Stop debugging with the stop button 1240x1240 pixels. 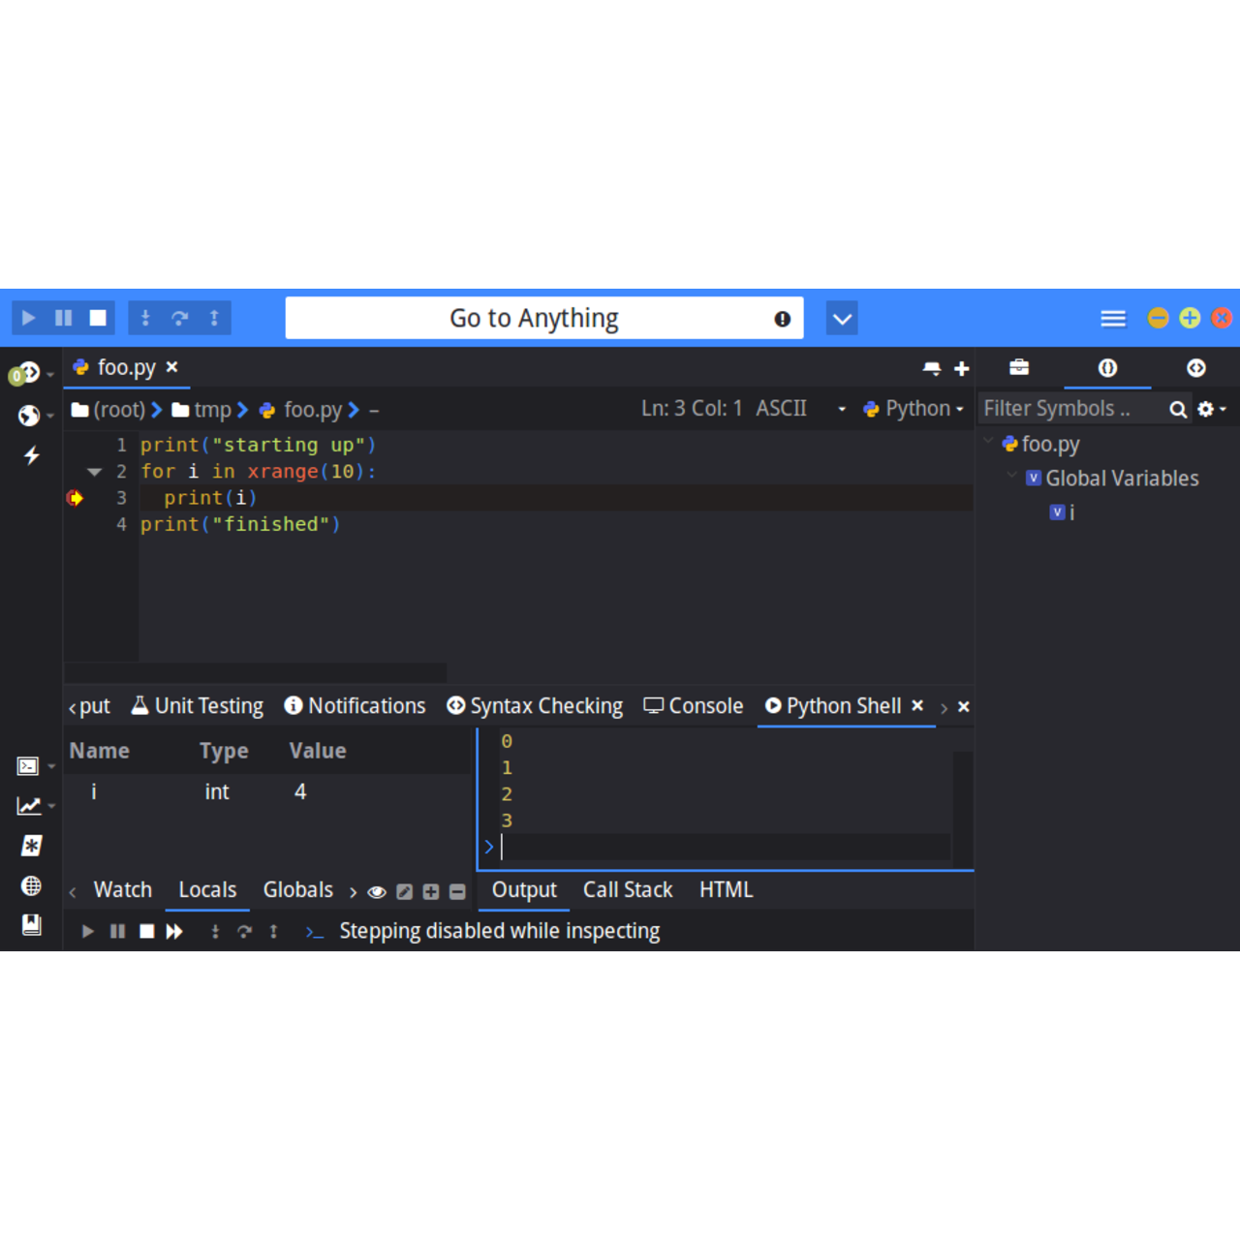click(x=97, y=318)
